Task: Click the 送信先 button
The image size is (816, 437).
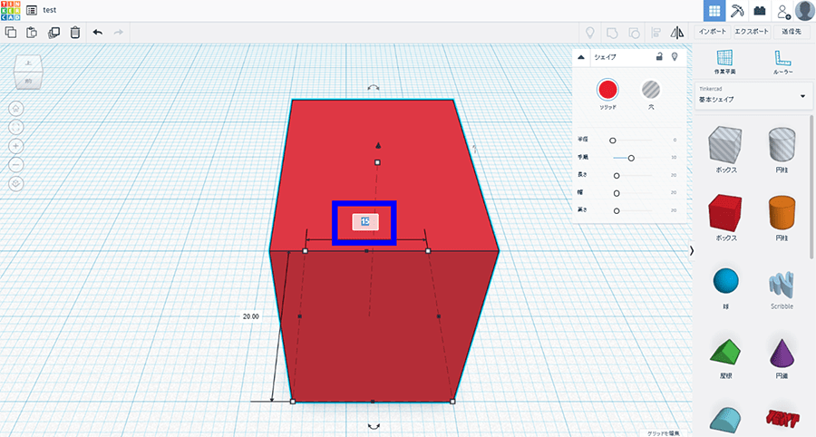Action: click(792, 32)
